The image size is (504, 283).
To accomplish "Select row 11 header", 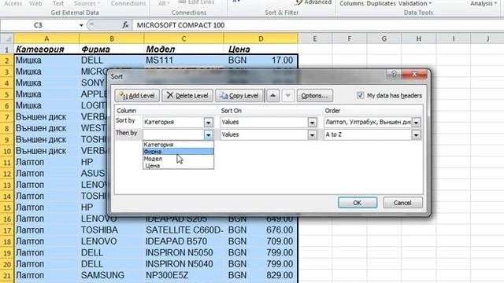I will pos(7,163).
